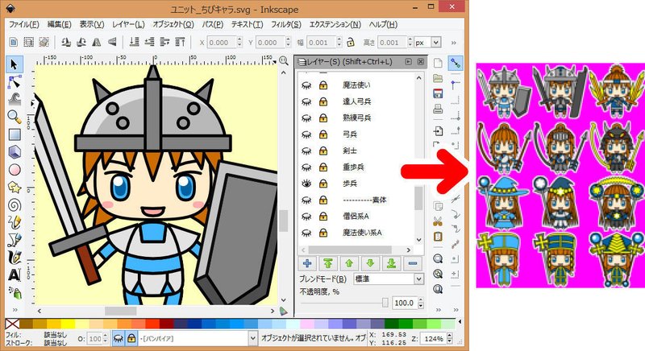Click Select All objects toolbar icon
This screenshot has width=645, height=351.
click(x=13, y=42)
